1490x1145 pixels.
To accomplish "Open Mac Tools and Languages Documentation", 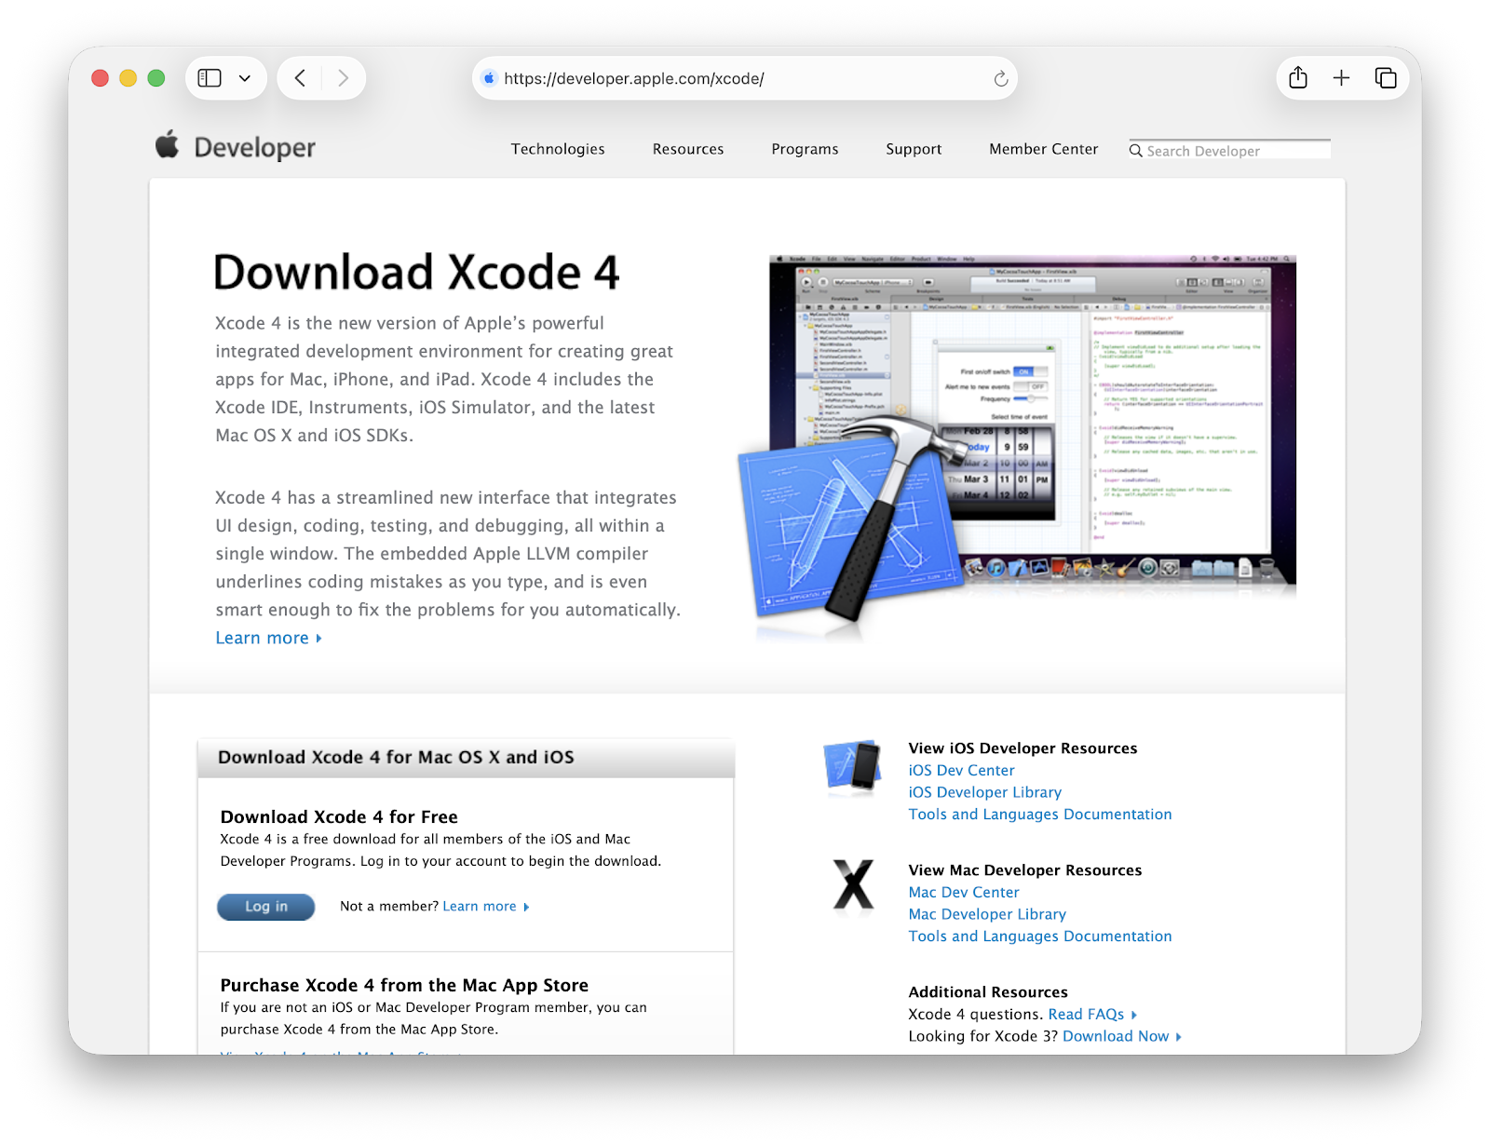I will pos(1039,936).
